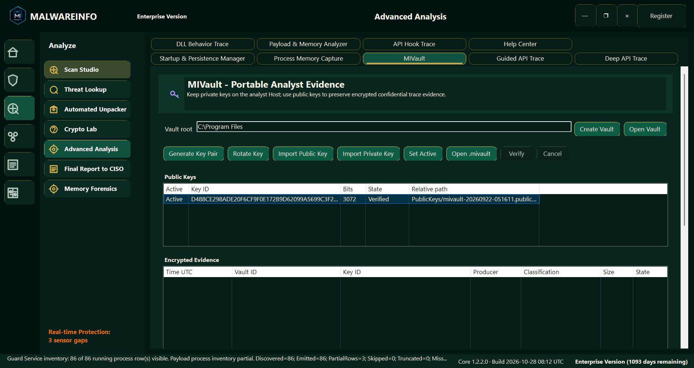Open the Help Center tab
Image resolution: width=694 pixels, height=368 pixels.
[520, 44]
